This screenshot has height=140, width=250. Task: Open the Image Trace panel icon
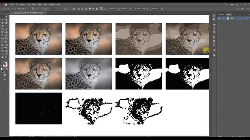point(33,9)
